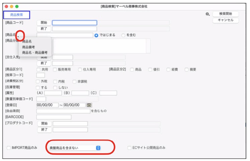Expand the 商品名 search type arrow
The height and width of the screenshot is (161, 250).
pos(19,36)
